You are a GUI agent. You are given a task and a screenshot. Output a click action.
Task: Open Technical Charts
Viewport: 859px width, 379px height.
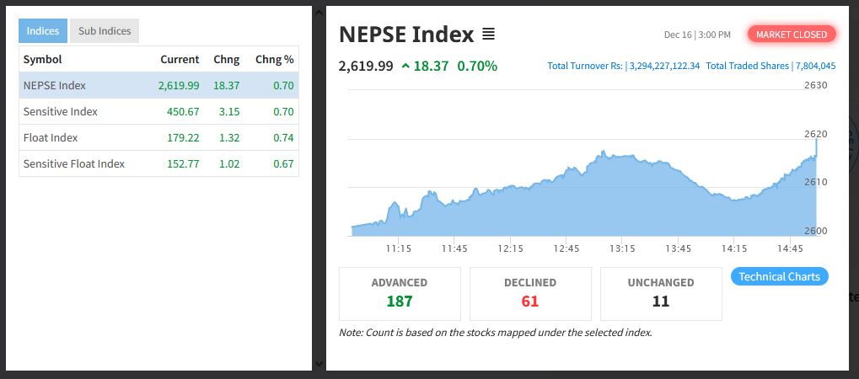tap(779, 276)
